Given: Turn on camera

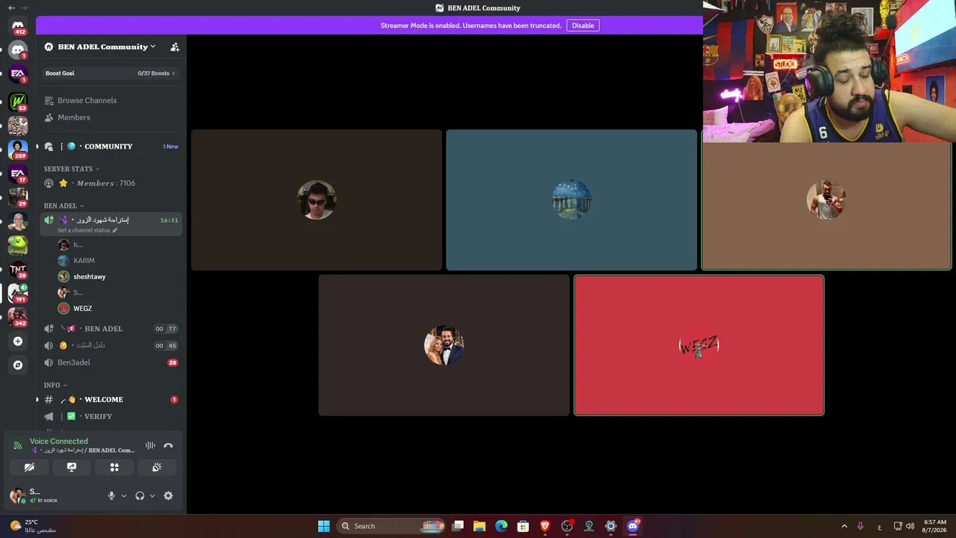Looking at the screenshot, I should [x=29, y=467].
